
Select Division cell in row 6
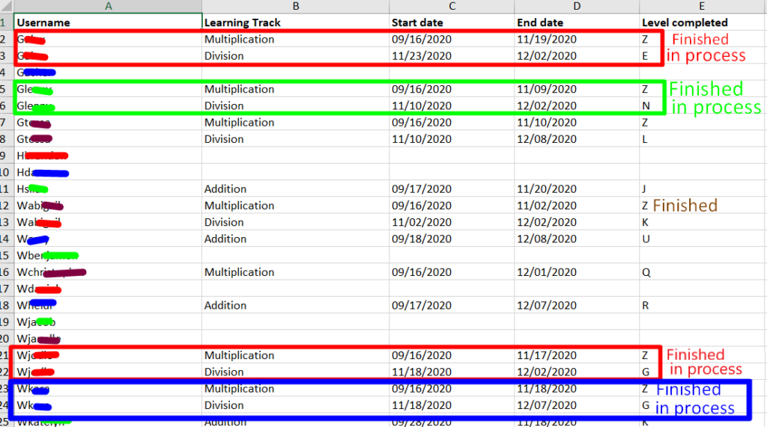click(x=295, y=105)
